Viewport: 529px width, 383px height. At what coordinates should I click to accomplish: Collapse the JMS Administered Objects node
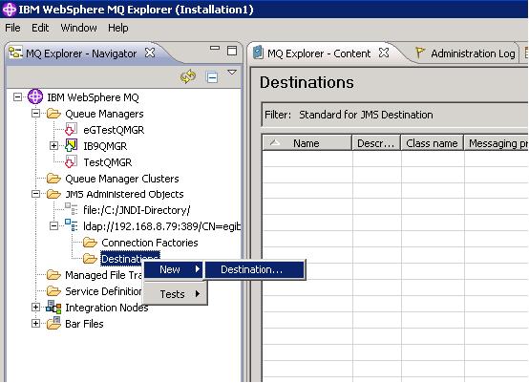click(x=35, y=194)
